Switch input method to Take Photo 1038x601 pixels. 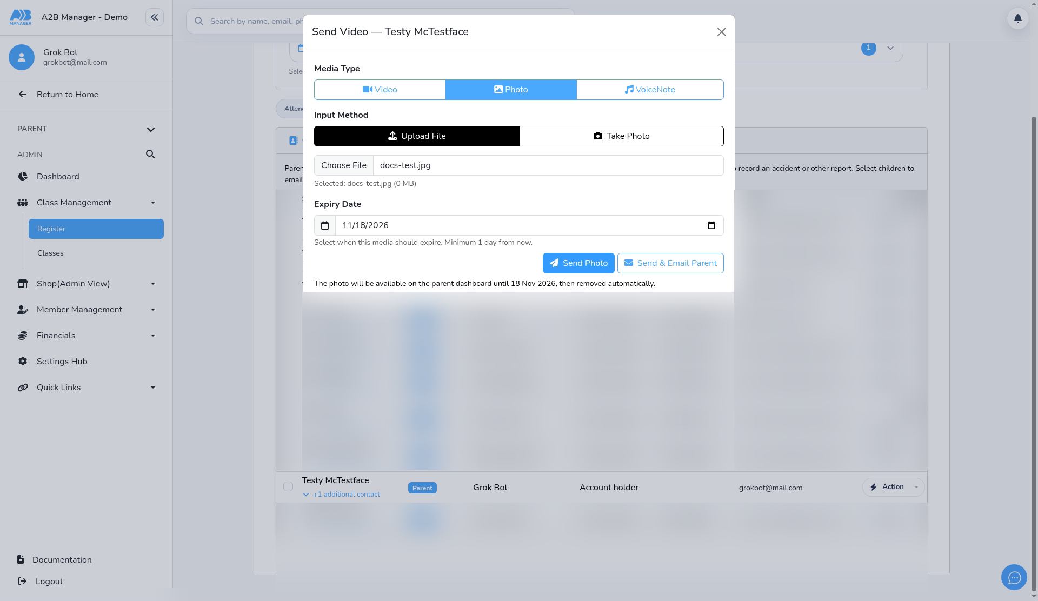point(622,136)
